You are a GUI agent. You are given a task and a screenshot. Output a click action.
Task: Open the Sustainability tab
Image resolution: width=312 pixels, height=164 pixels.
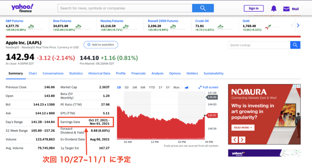213,73
